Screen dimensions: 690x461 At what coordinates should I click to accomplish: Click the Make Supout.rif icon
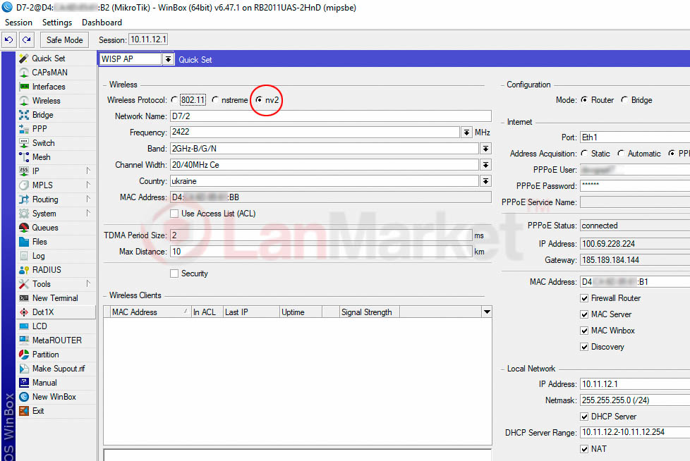pos(24,369)
